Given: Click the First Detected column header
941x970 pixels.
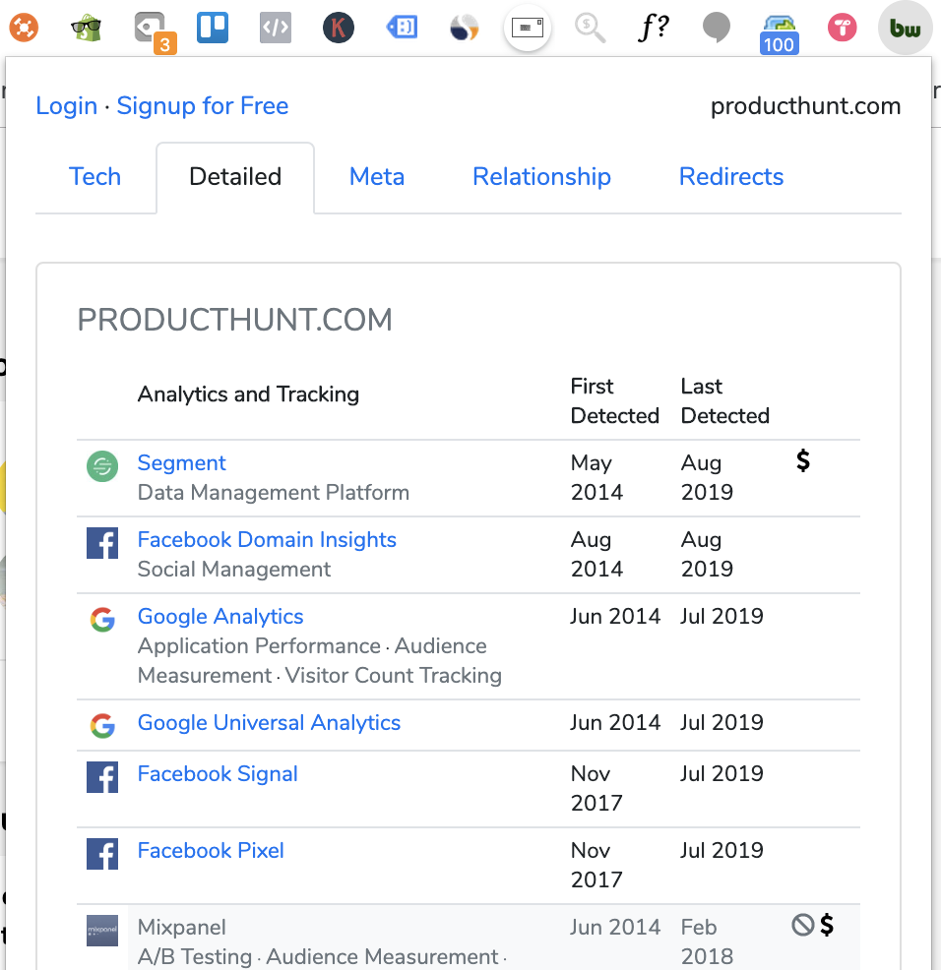Looking at the screenshot, I should 615,400.
